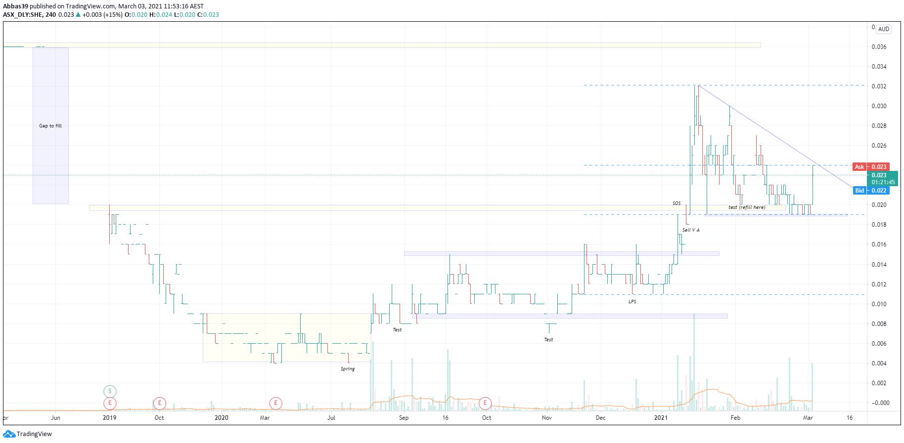Image resolution: width=904 pixels, height=443 pixels.
Task: Click the Nov label on time axis
Action: click(x=547, y=418)
